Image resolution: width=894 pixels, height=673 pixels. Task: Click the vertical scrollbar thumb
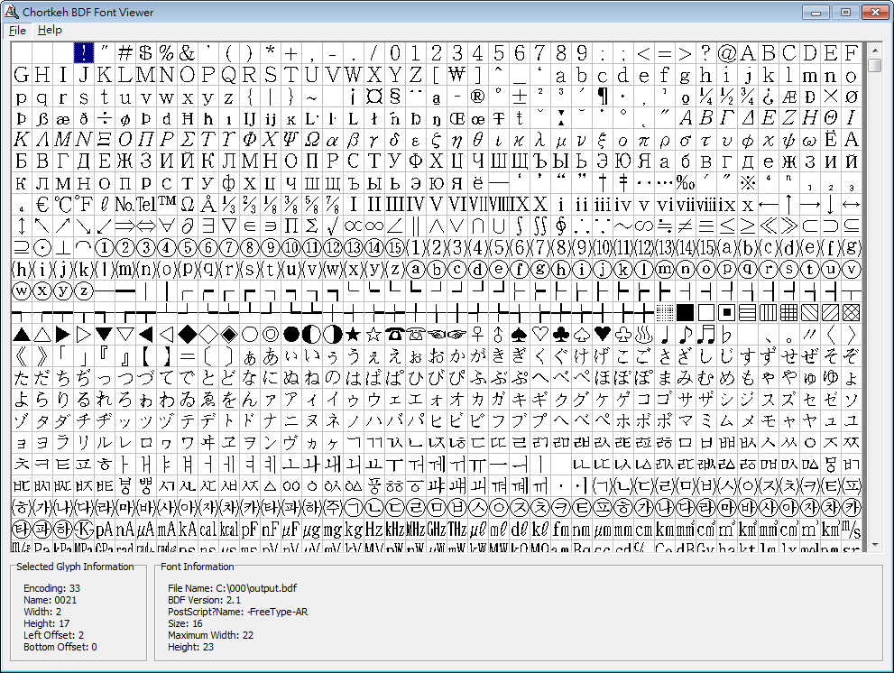[873, 63]
